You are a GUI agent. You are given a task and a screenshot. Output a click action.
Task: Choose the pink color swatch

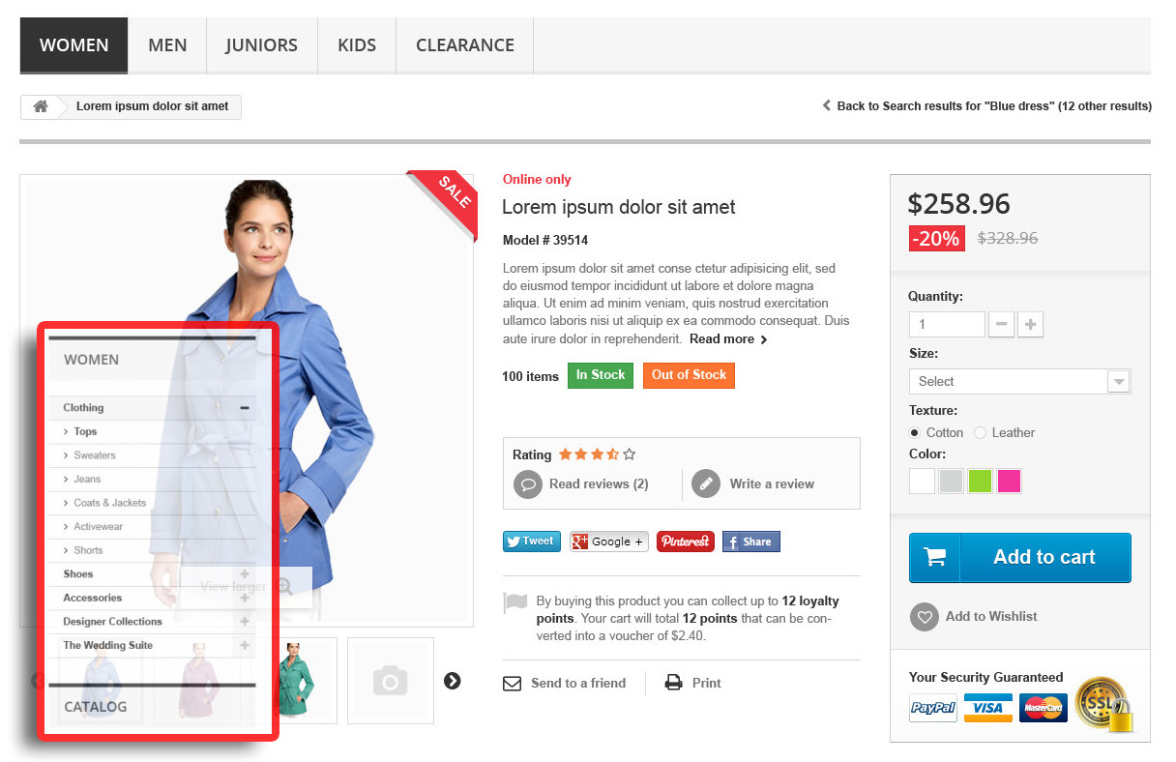click(1009, 482)
